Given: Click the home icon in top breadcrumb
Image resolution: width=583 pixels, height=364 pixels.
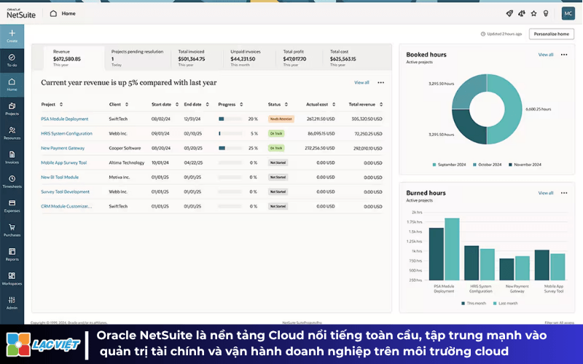Looking at the screenshot, I should (53, 13).
